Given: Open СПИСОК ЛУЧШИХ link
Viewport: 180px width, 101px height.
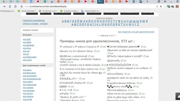Looking at the screenshot, I should pos(31,24).
